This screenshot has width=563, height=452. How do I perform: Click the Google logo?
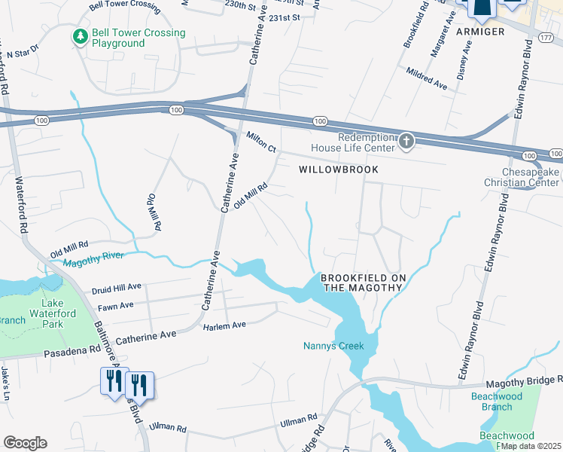pos(25,443)
